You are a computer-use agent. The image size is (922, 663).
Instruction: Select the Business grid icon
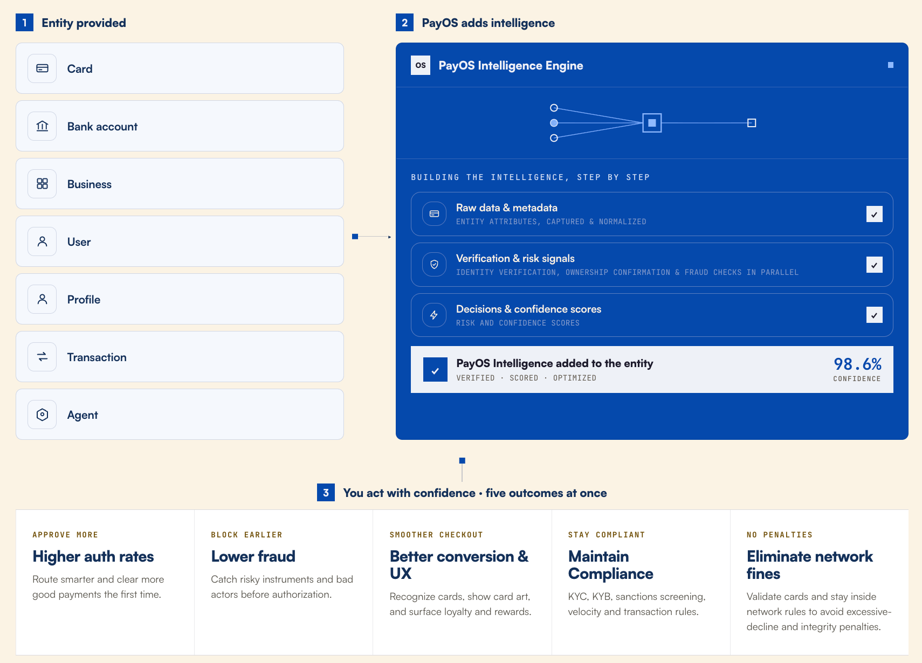(x=42, y=184)
